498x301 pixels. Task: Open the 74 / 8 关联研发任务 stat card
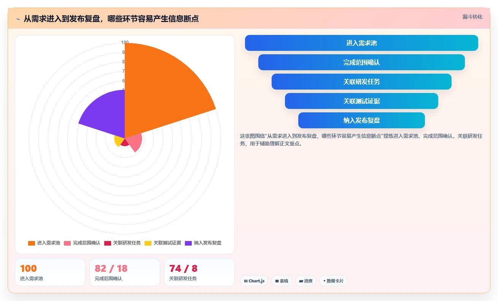click(199, 272)
